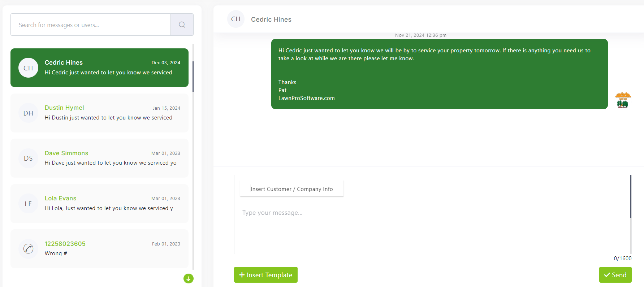
Task: Click the green scroll-down arrow icon
Action: pos(189,279)
